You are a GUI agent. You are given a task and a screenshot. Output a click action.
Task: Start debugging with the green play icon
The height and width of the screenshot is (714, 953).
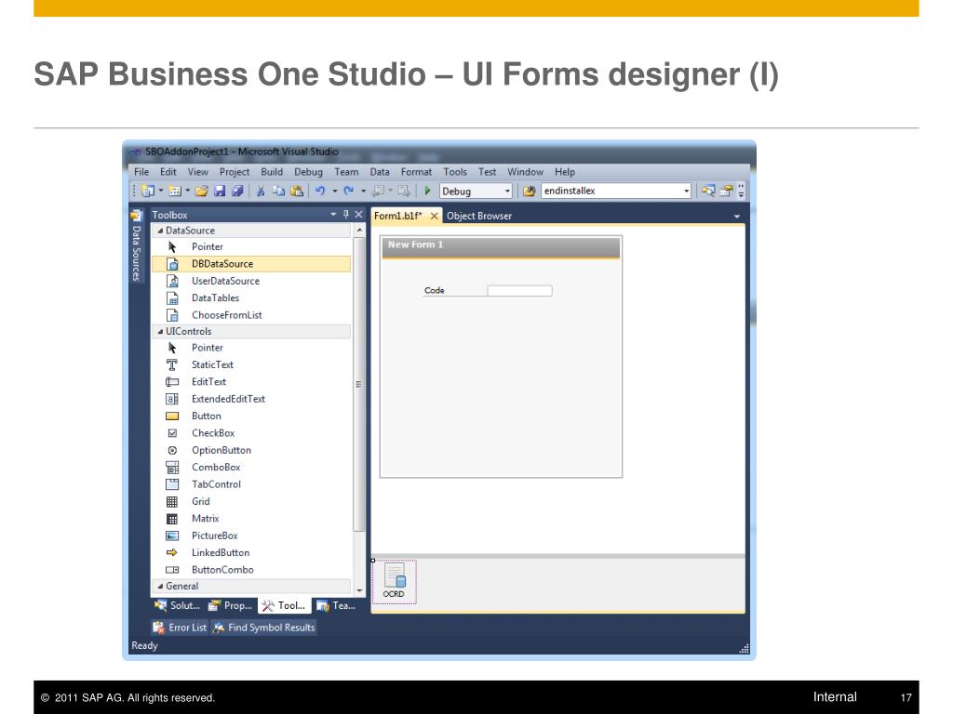tap(427, 191)
